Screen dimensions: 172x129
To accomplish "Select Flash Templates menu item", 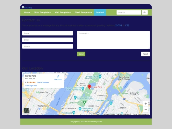I will [83, 12].
